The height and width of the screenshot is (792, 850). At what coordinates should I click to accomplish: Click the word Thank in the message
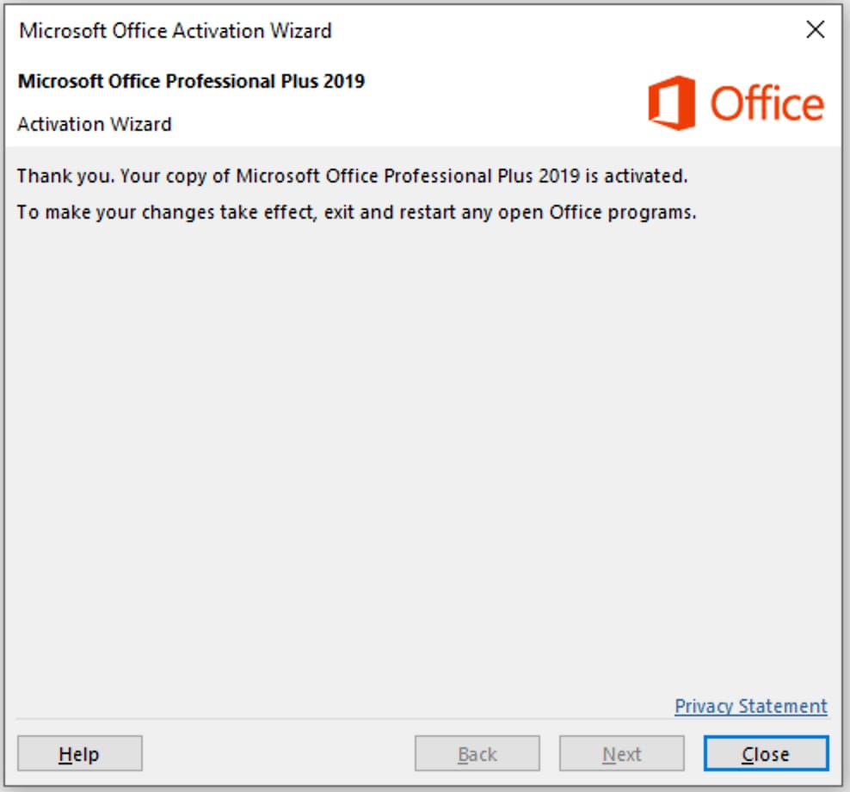40,176
